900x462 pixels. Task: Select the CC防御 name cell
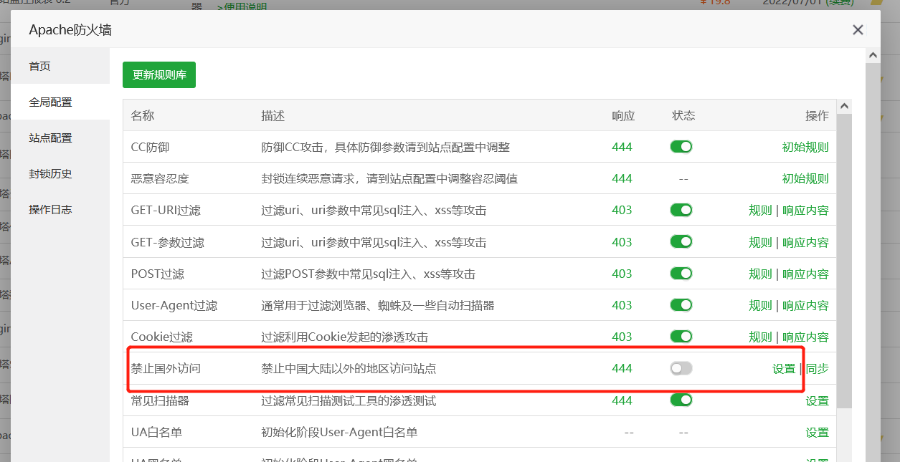pos(150,147)
